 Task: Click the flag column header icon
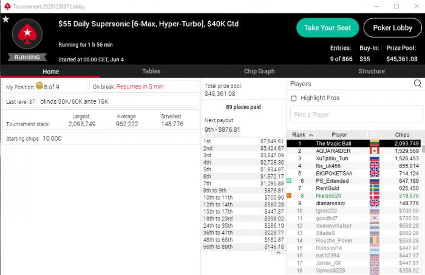374,135
